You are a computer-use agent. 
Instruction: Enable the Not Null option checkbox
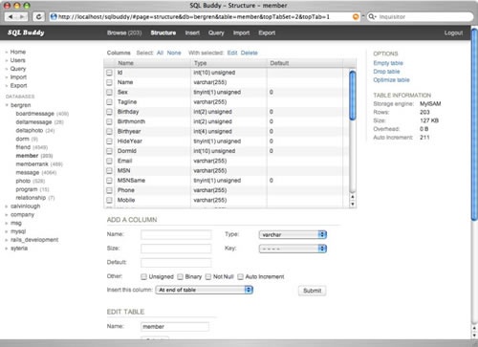208,276
